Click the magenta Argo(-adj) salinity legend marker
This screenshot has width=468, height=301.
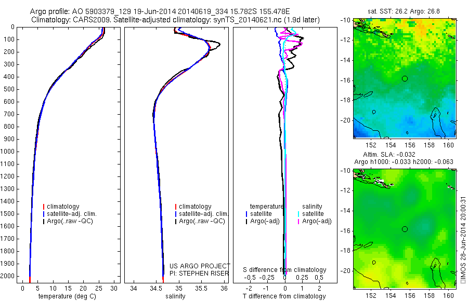point(298,222)
